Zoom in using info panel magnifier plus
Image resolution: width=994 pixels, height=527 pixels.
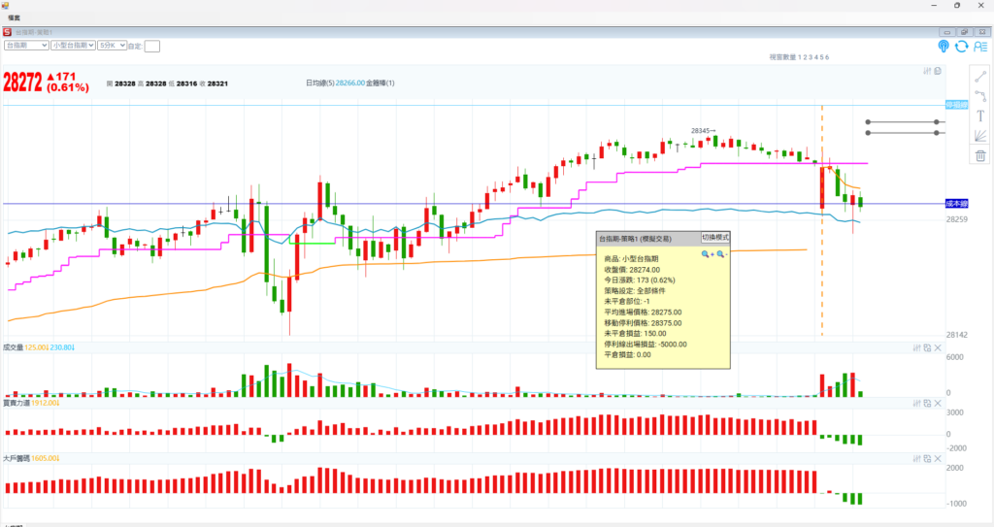point(707,253)
